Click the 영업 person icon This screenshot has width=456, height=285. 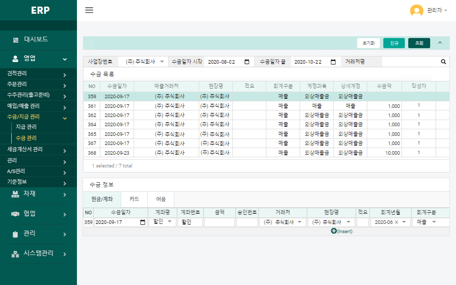click(x=15, y=59)
